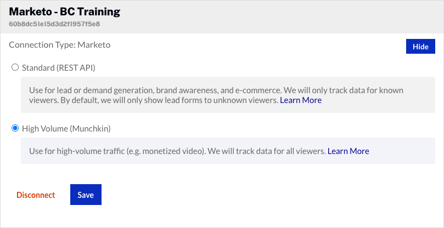Click the Connection Type: Marketo text
Screen dimensions: 444x228
60,45
